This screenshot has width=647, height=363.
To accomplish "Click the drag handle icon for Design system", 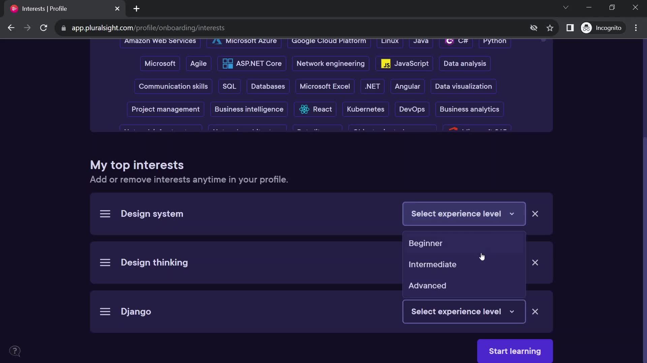I will (x=105, y=214).
